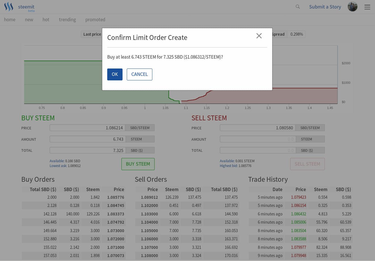This screenshot has width=375, height=261.
Task: Focus the Buy Steem total field
Action: [x=88, y=150]
